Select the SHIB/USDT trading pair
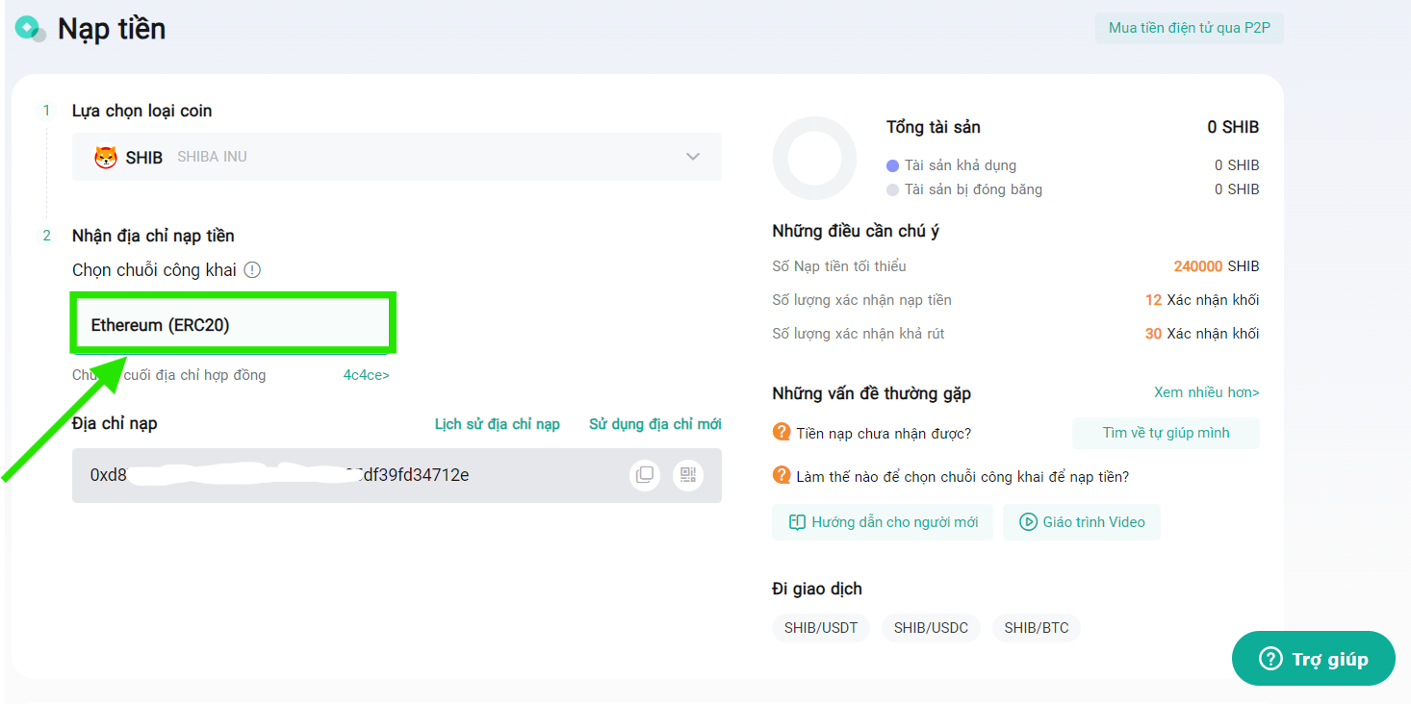The width and height of the screenshot is (1411, 704). [x=821, y=628]
